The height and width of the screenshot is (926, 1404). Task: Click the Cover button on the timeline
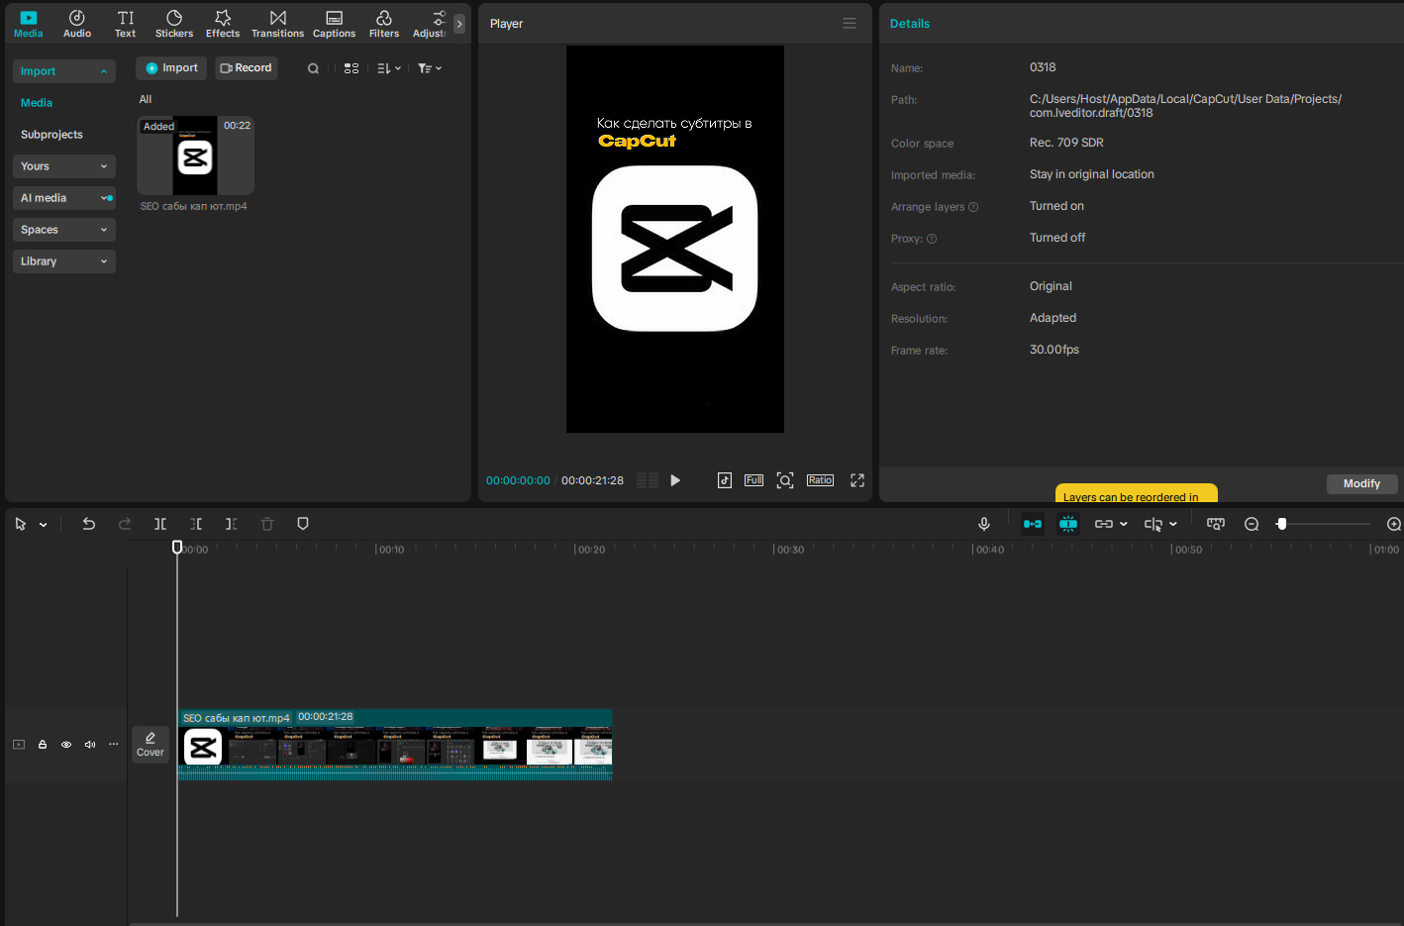150,745
